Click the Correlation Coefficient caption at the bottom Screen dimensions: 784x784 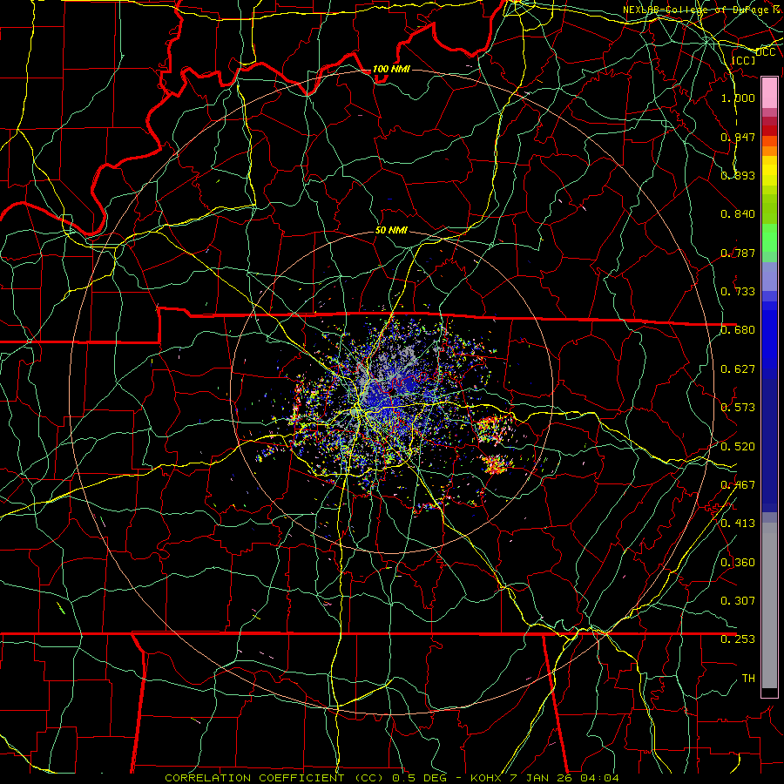[x=391, y=778]
